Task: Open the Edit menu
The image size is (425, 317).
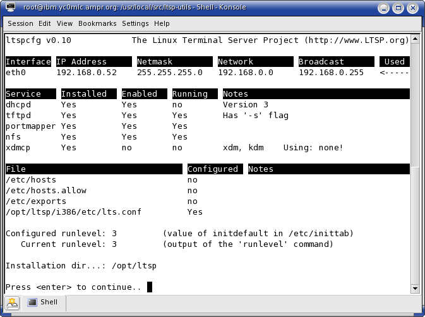Action: [44, 23]
